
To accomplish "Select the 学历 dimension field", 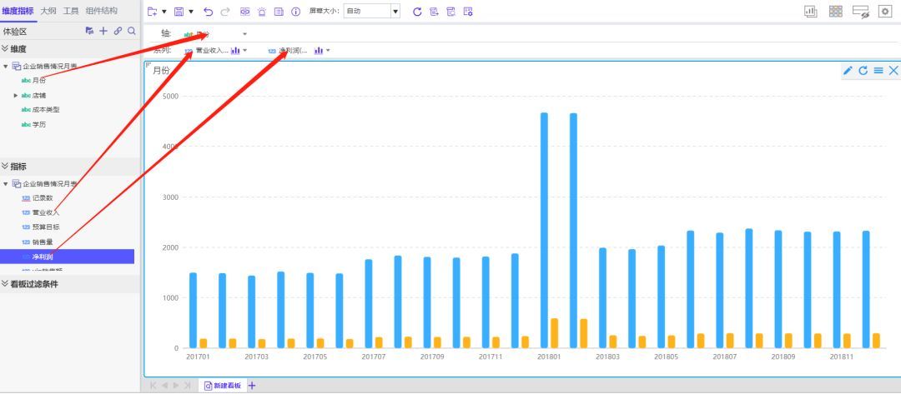I will point(38,124).
